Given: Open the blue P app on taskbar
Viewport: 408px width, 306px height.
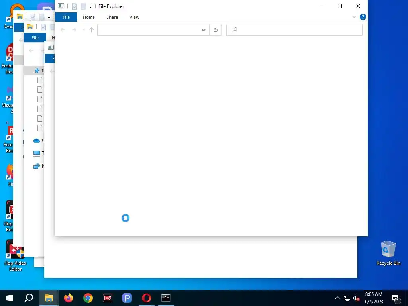Looking at the screenshot, I should pos(127,298).
